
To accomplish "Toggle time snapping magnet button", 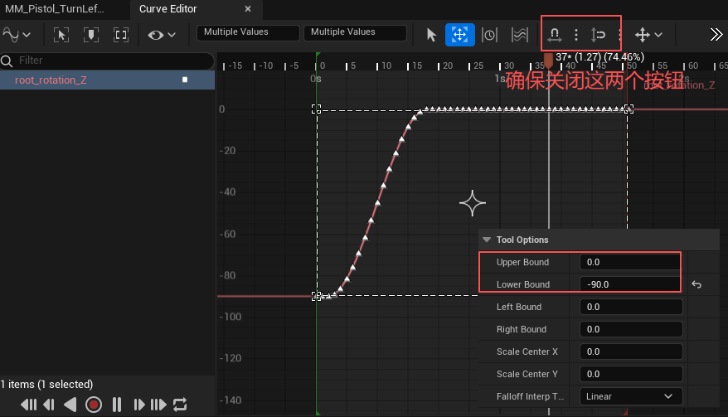I will coord(555,35).
